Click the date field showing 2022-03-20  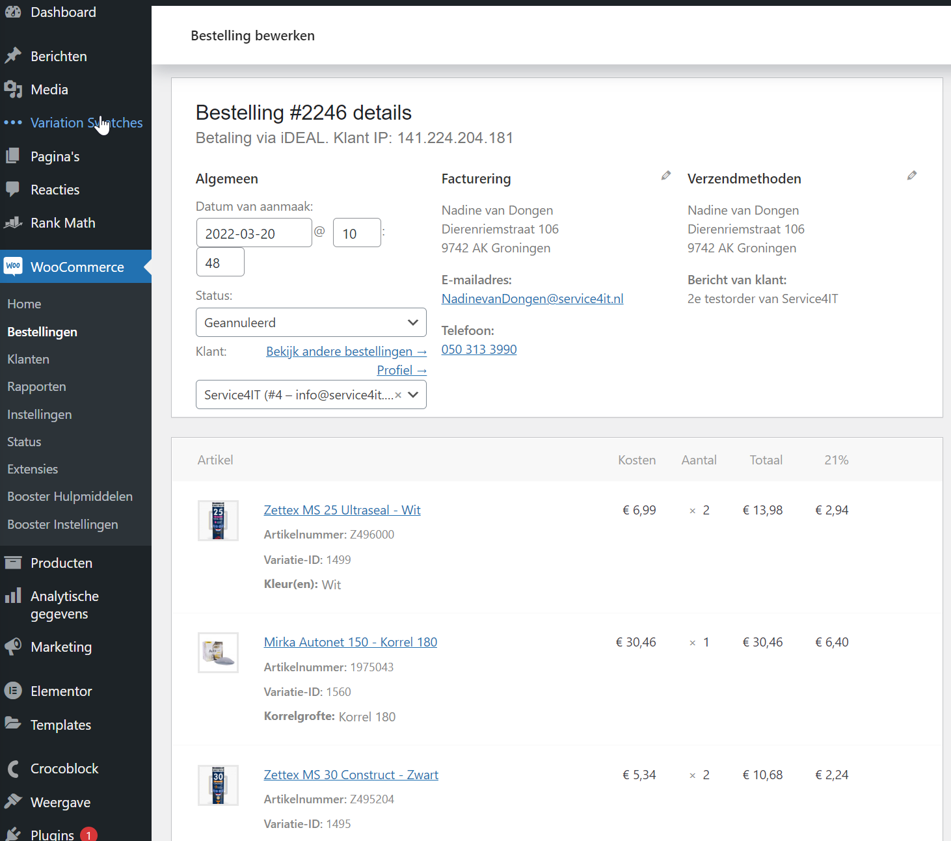[x=254, y=233]
